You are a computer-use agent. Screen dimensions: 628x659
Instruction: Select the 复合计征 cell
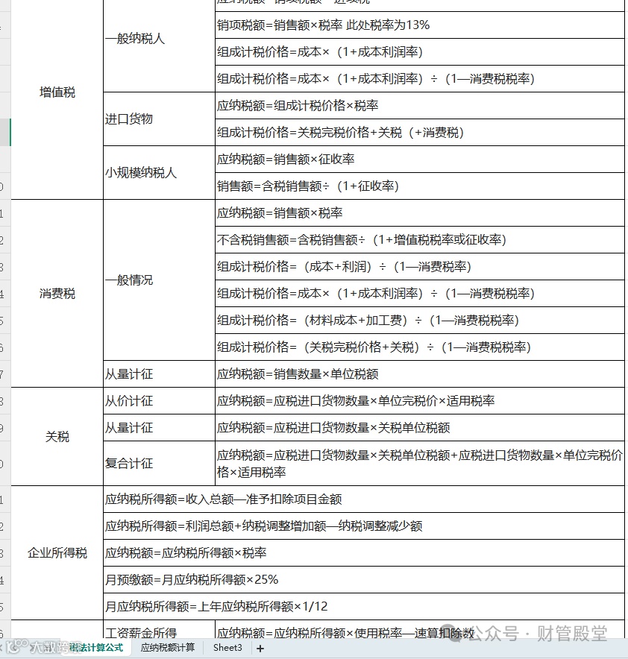click(160, 464)
